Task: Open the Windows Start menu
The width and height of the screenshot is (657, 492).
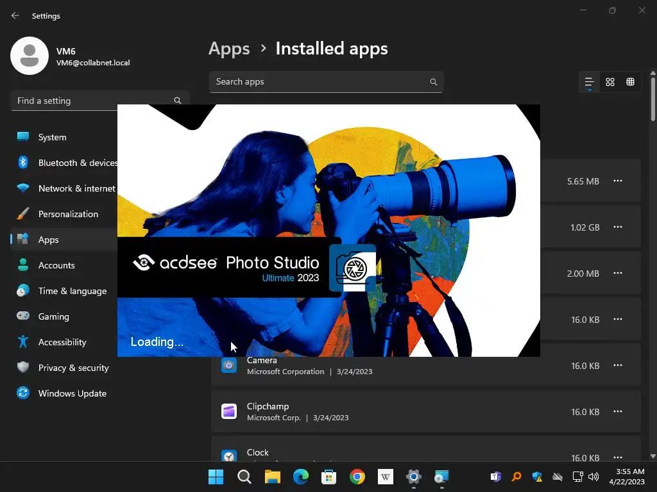Action: pos(216,477)
